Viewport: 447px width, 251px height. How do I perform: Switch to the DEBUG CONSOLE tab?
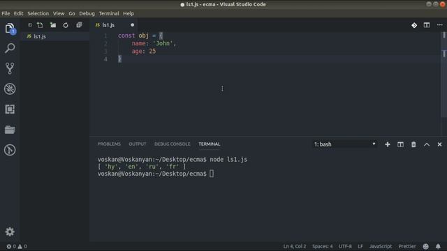(x=173, y=144)
